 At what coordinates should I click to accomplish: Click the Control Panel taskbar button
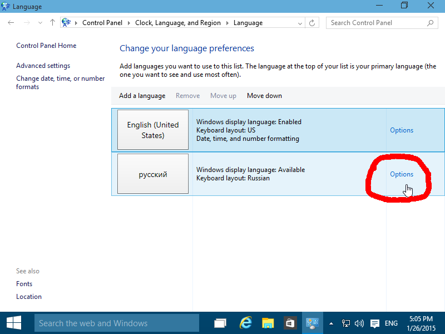313,323
